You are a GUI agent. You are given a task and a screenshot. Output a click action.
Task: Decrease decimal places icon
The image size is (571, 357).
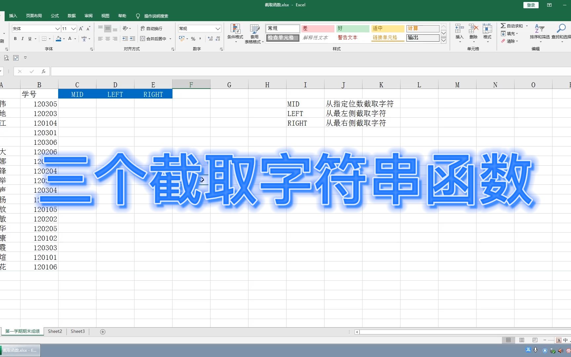[x=218, y=39]
